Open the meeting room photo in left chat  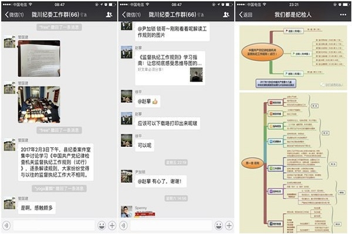tap(38, 104)
